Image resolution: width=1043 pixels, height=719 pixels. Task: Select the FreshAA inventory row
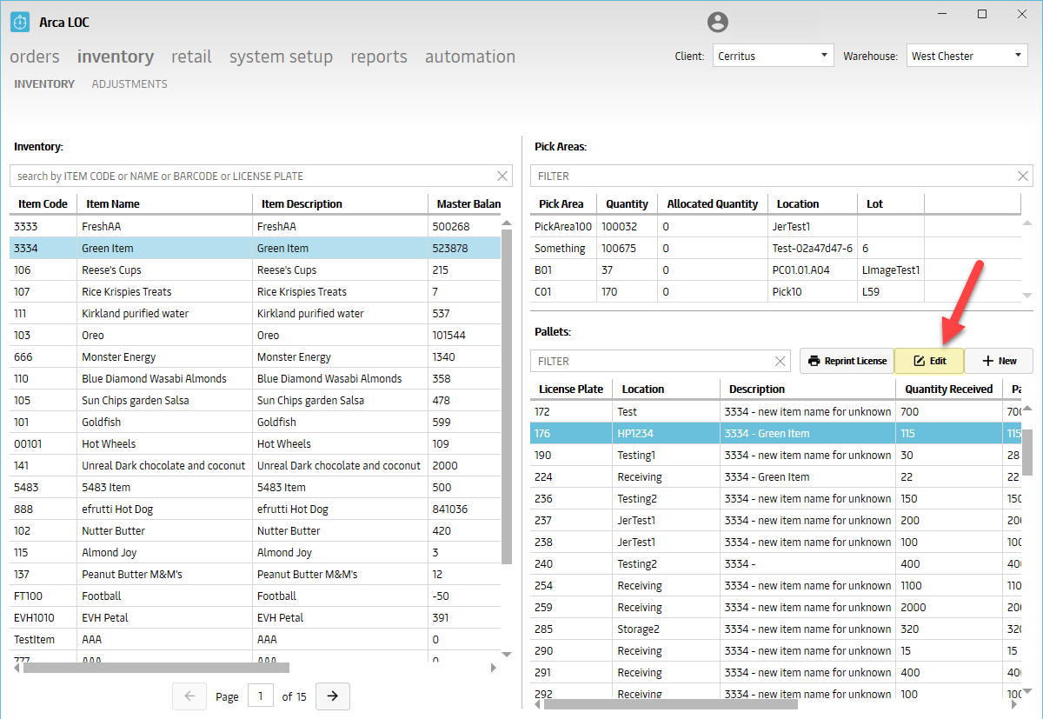coord(256,226)
